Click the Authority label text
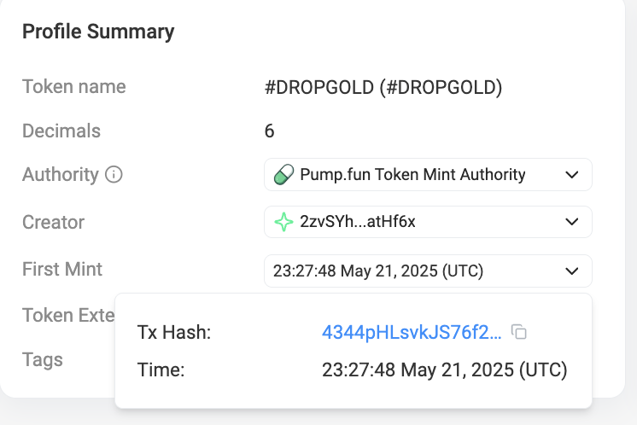Viewport: 637px width, 425px height. point(61,175)
